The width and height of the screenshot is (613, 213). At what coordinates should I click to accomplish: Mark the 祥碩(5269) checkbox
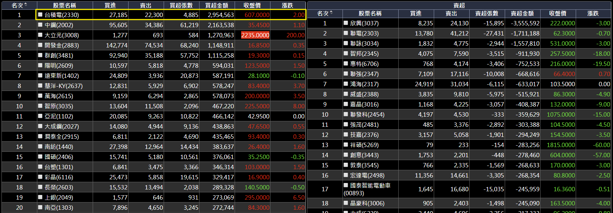346,145
